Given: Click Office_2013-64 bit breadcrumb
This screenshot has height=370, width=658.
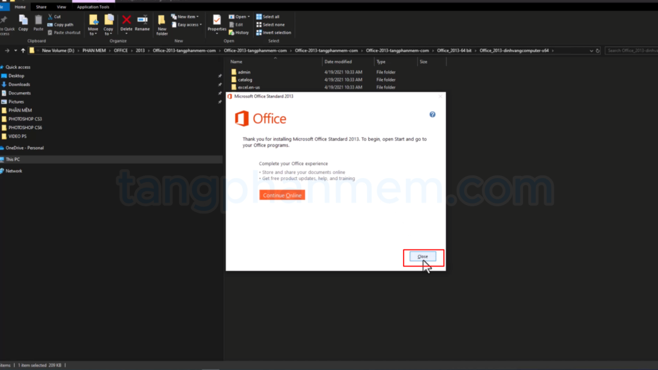Looking at the screenshot, I should tap(454, 50).
